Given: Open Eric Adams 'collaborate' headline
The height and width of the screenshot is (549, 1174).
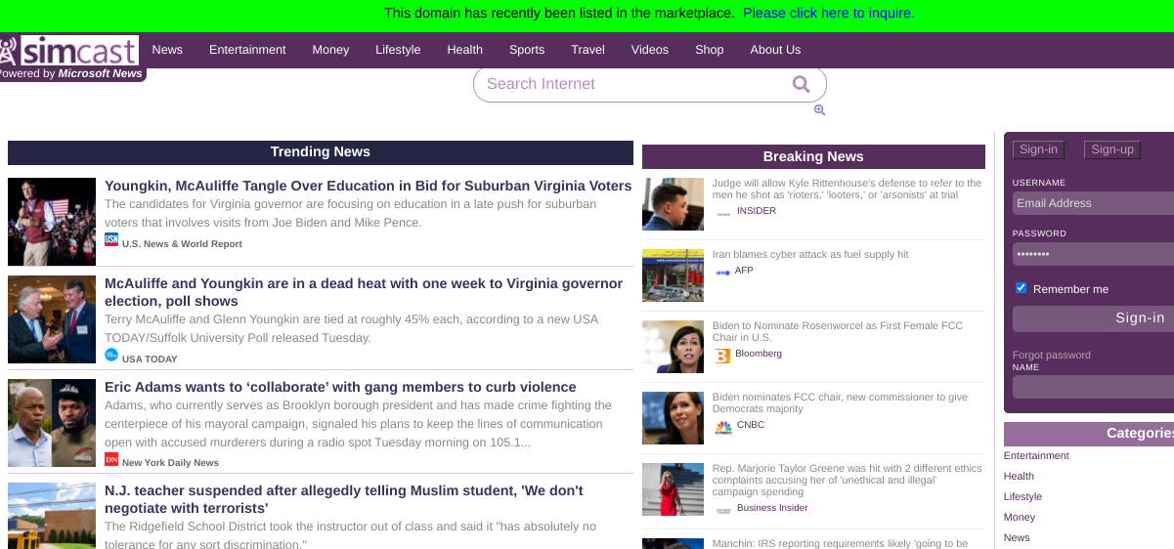Looking at the screenshot, I should 340,387.
